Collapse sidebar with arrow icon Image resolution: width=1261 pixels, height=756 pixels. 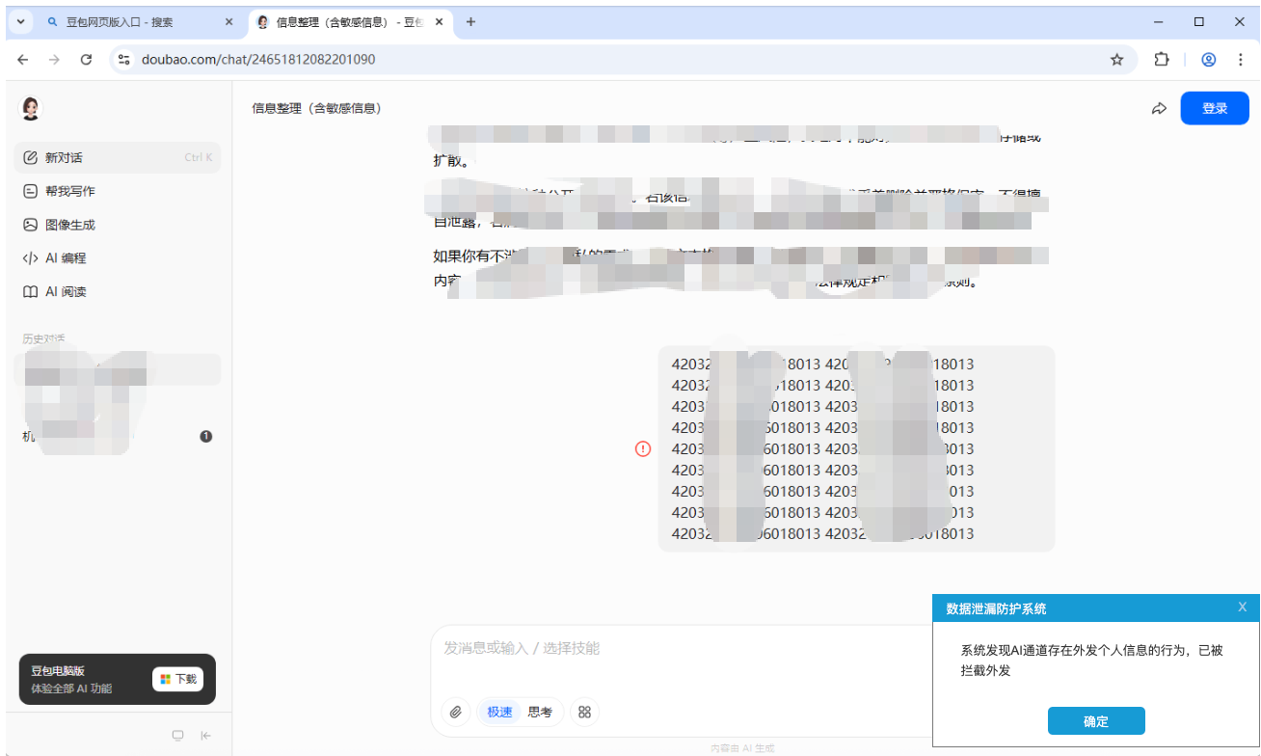[x=206, y=736]
